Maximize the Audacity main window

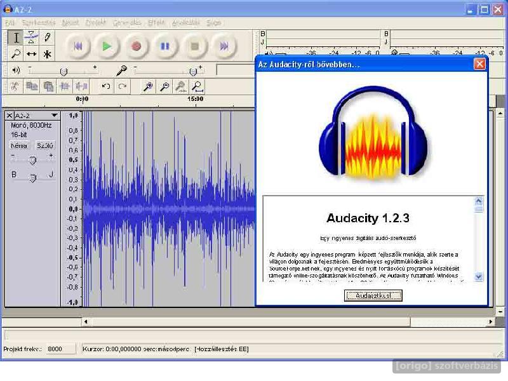point(485,10)
